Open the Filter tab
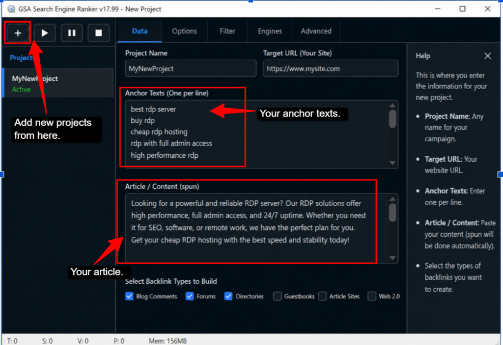503x345 pixels. [227, 31]
